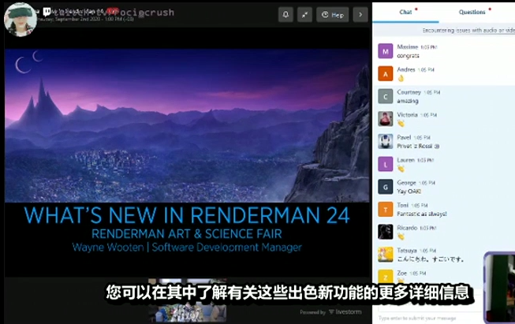Image resolution: width=515 pixels, height=324 pixels.
Task: Click the clapping emoji under Victoria
Action: pos(401,124)
